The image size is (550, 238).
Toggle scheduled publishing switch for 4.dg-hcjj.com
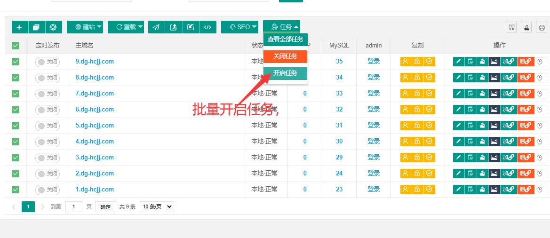(48, 142)
